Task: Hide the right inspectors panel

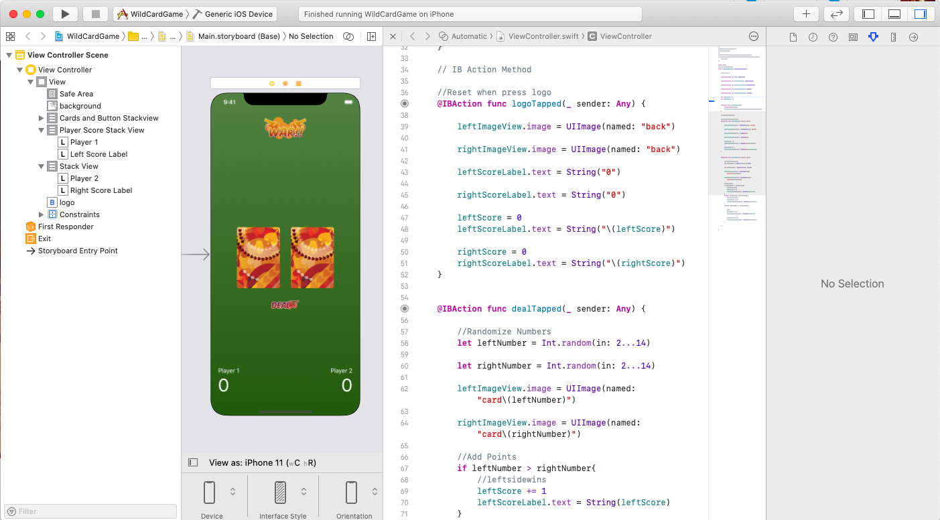Action: coord(920,14)
